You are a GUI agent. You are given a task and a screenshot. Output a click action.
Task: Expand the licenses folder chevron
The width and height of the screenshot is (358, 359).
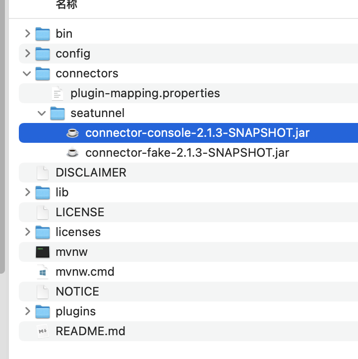pos(27,232)
